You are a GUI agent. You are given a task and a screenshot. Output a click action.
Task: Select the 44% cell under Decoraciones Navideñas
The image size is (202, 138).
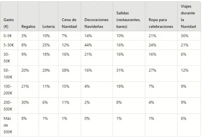[x=88, y=45]
